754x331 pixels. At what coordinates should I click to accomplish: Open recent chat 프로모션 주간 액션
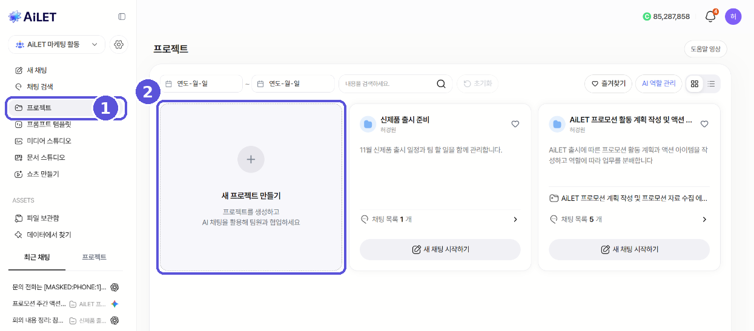click(40, 304)
